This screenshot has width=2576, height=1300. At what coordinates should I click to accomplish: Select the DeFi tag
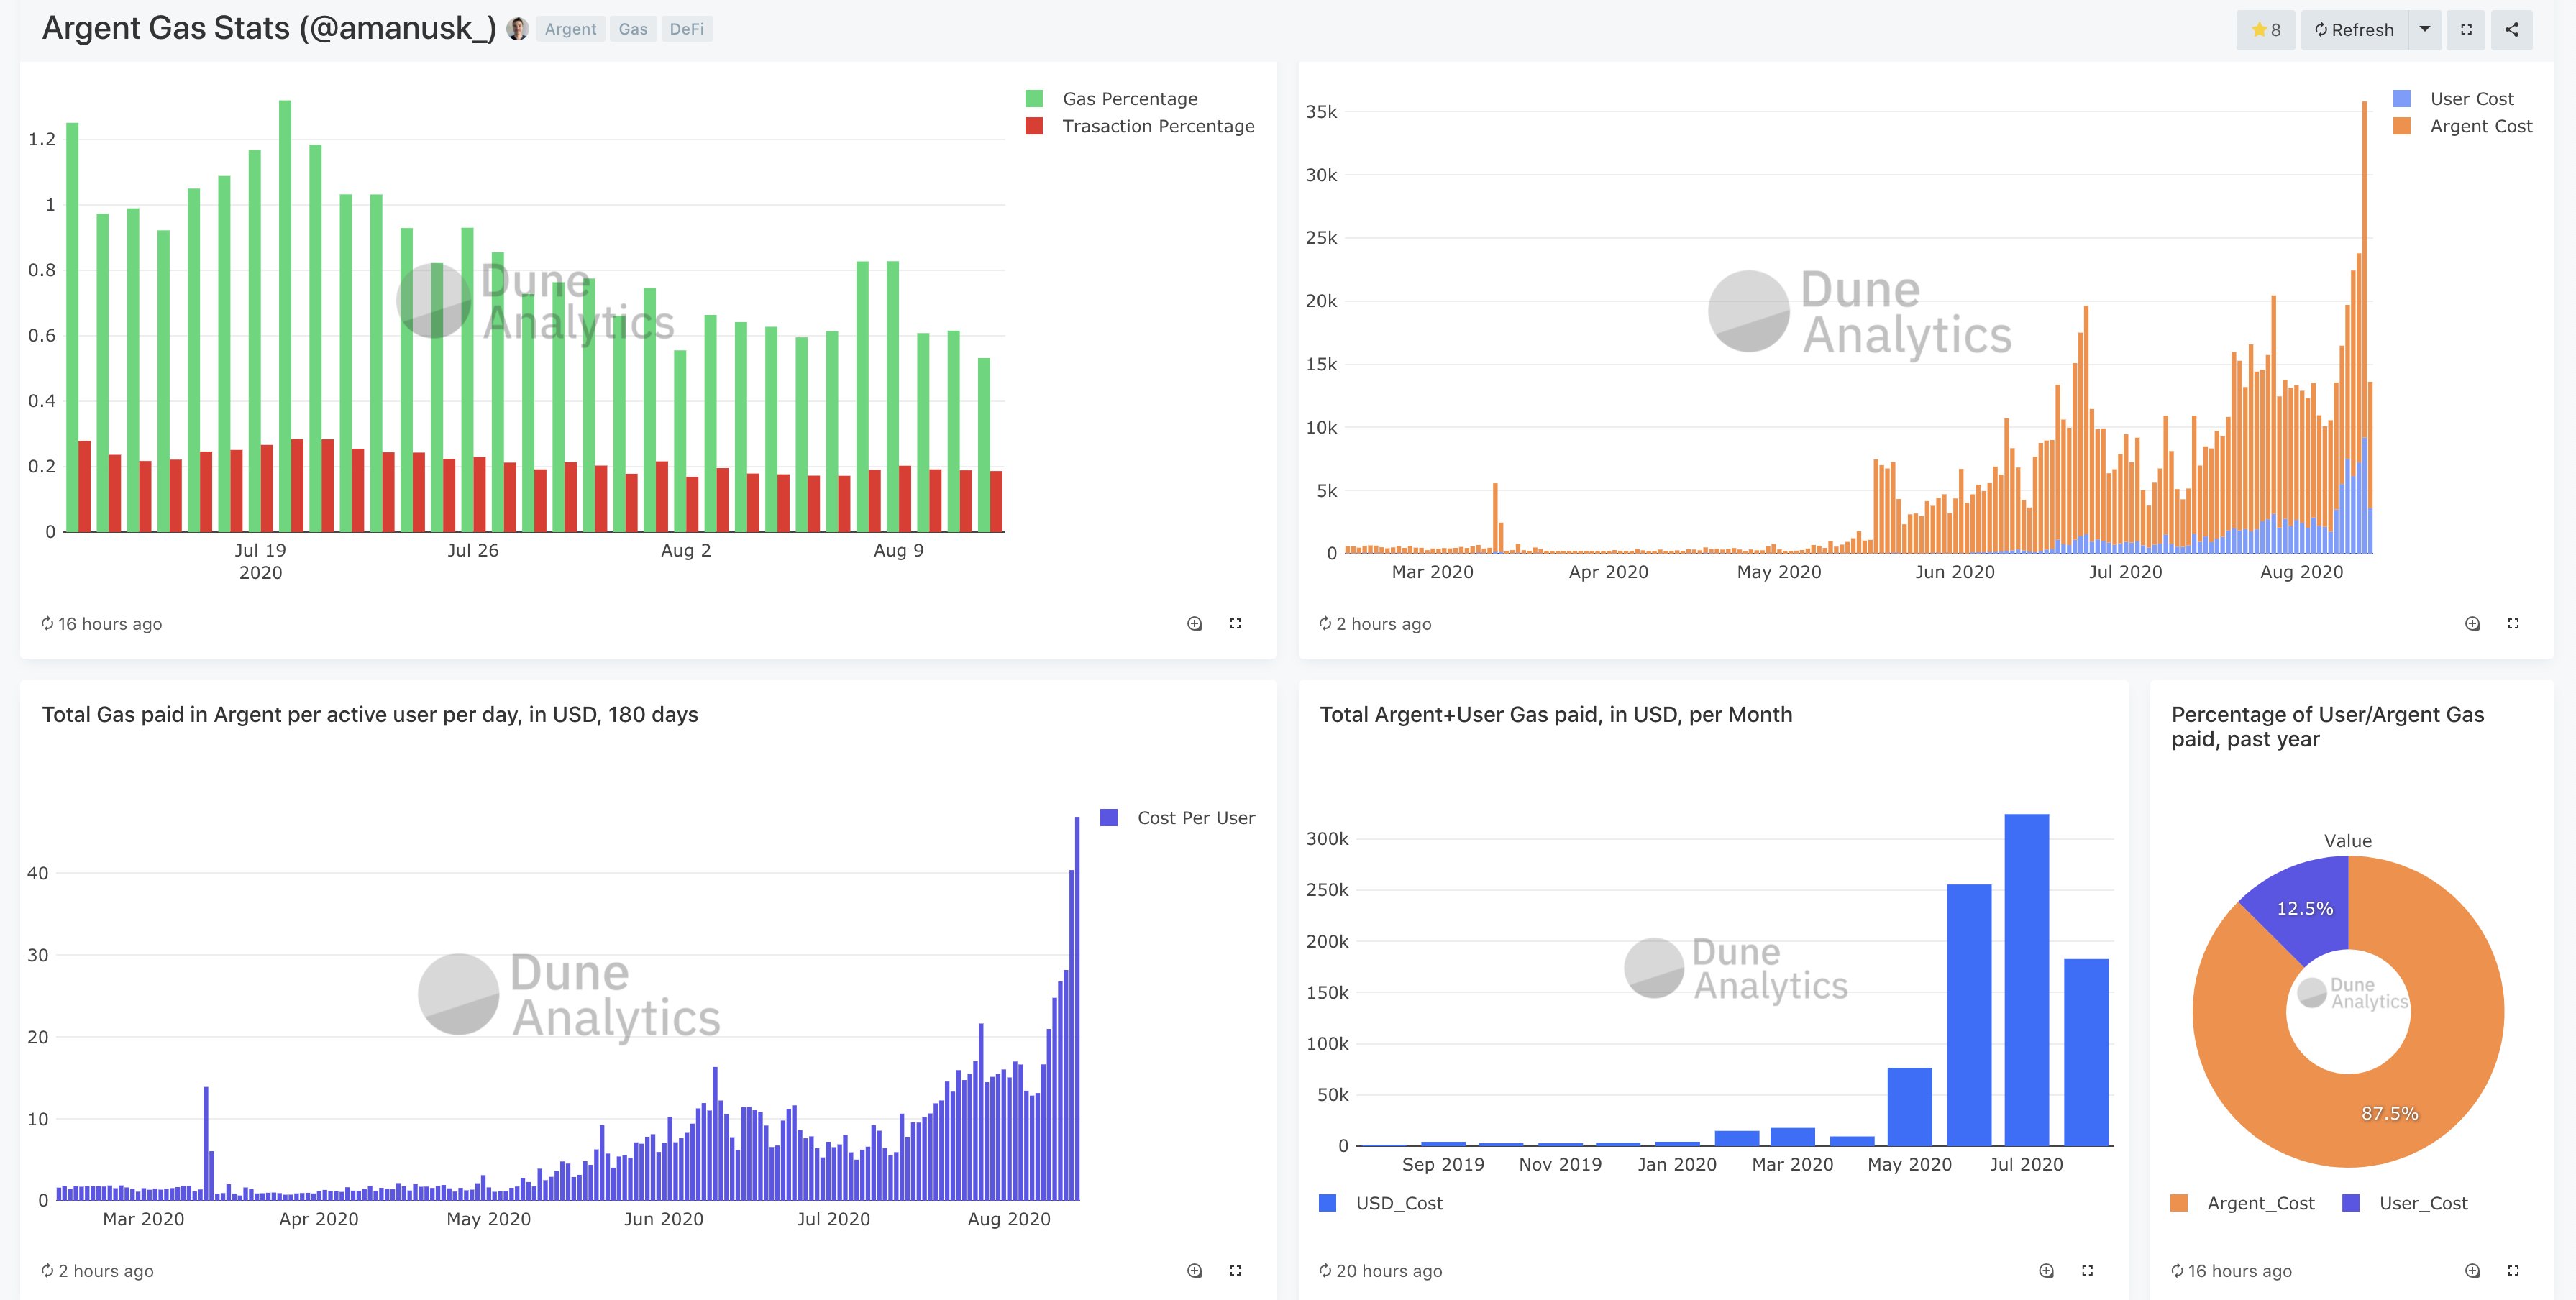(686, 29)
